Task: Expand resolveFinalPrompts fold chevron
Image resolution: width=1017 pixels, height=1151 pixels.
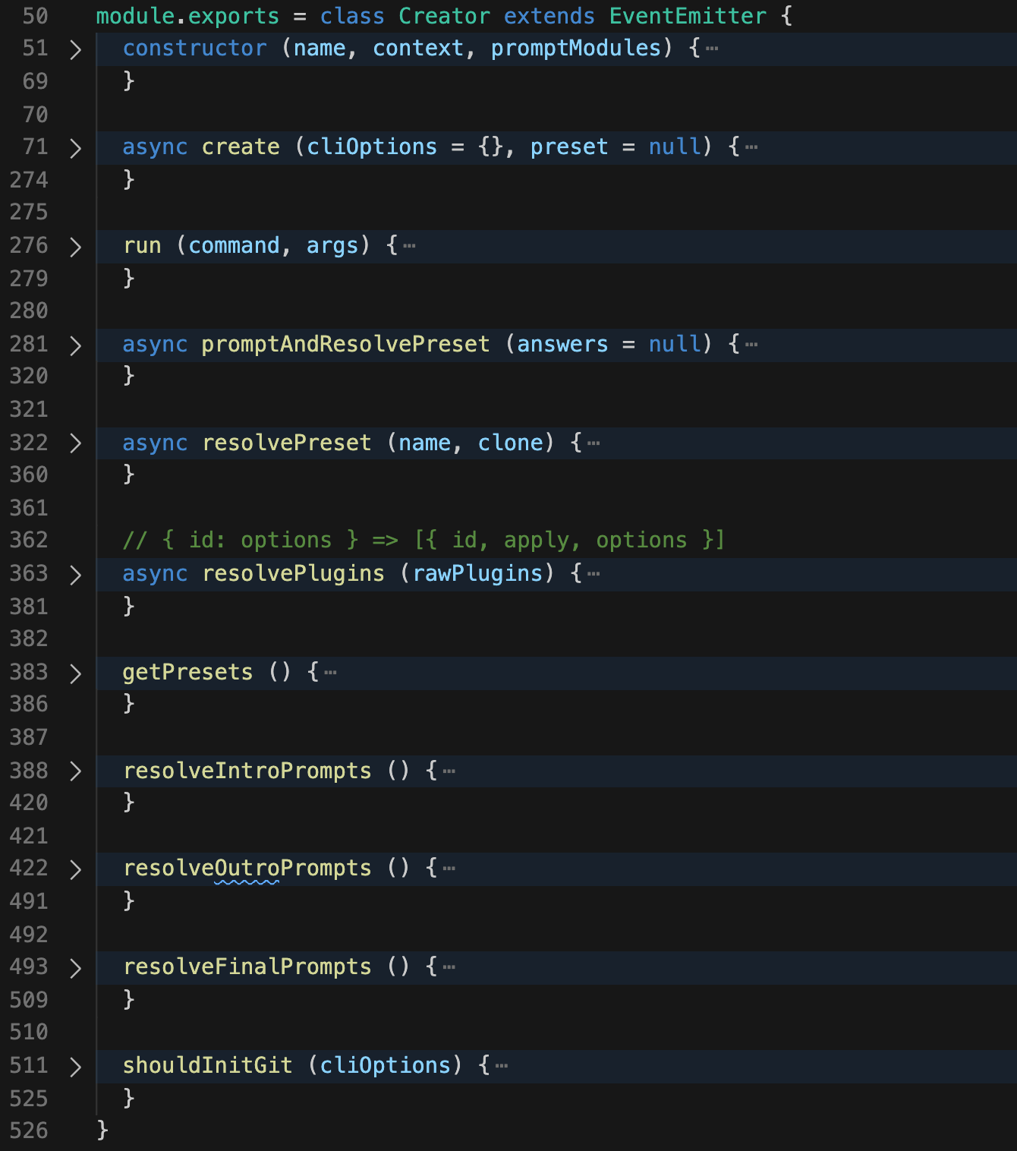Action: [75, 968]
